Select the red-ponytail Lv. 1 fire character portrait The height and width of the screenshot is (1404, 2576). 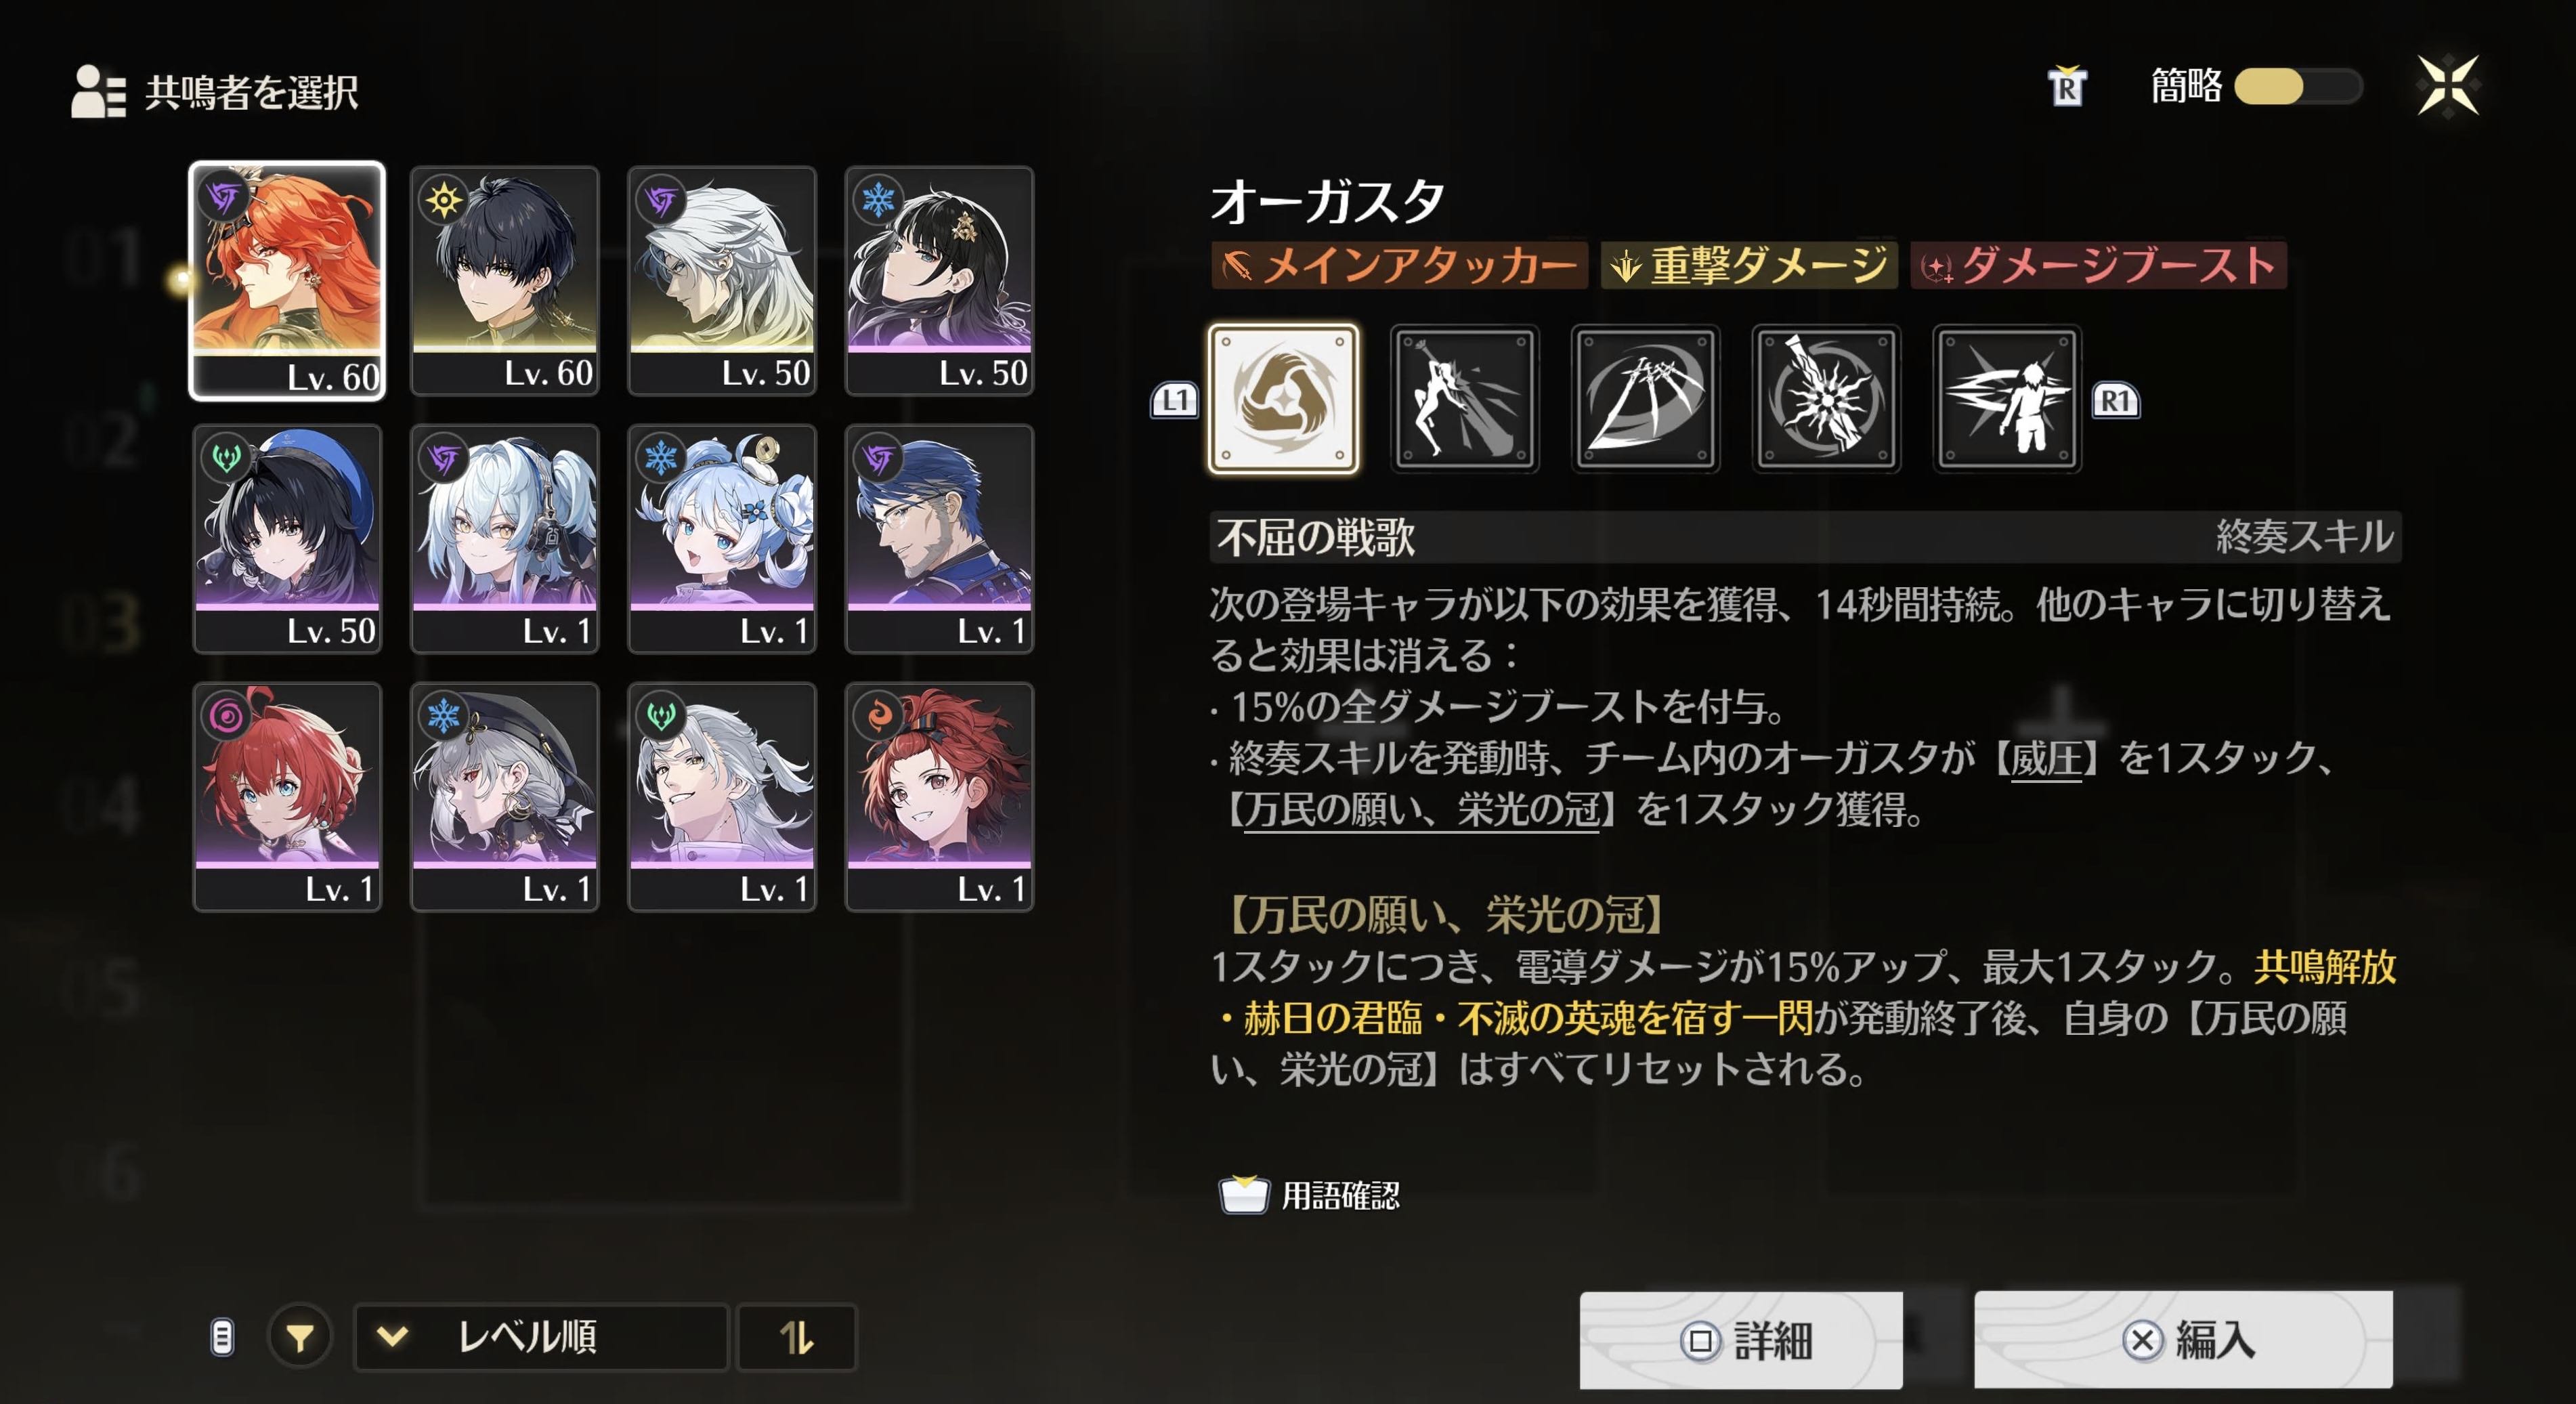(939, 797)
